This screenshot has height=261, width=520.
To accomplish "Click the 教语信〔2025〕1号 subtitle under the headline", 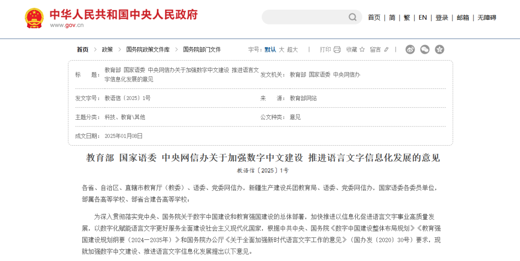I will click(x=263, y=171).
